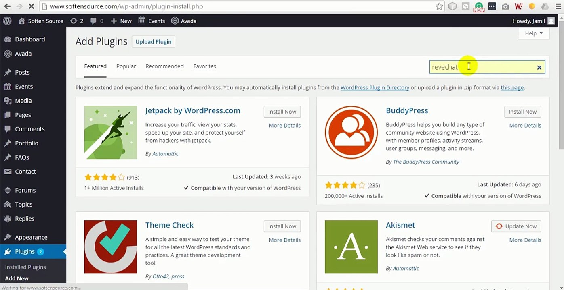Screen dimensions: 564x290
Task: Open Events in the sidebar
Action: (x=24, y=87)
